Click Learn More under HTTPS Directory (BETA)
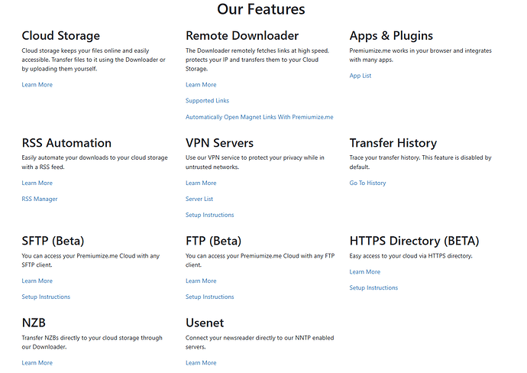Image resolution: width=527 pixels, height=373 pixels. click(364, 272)
